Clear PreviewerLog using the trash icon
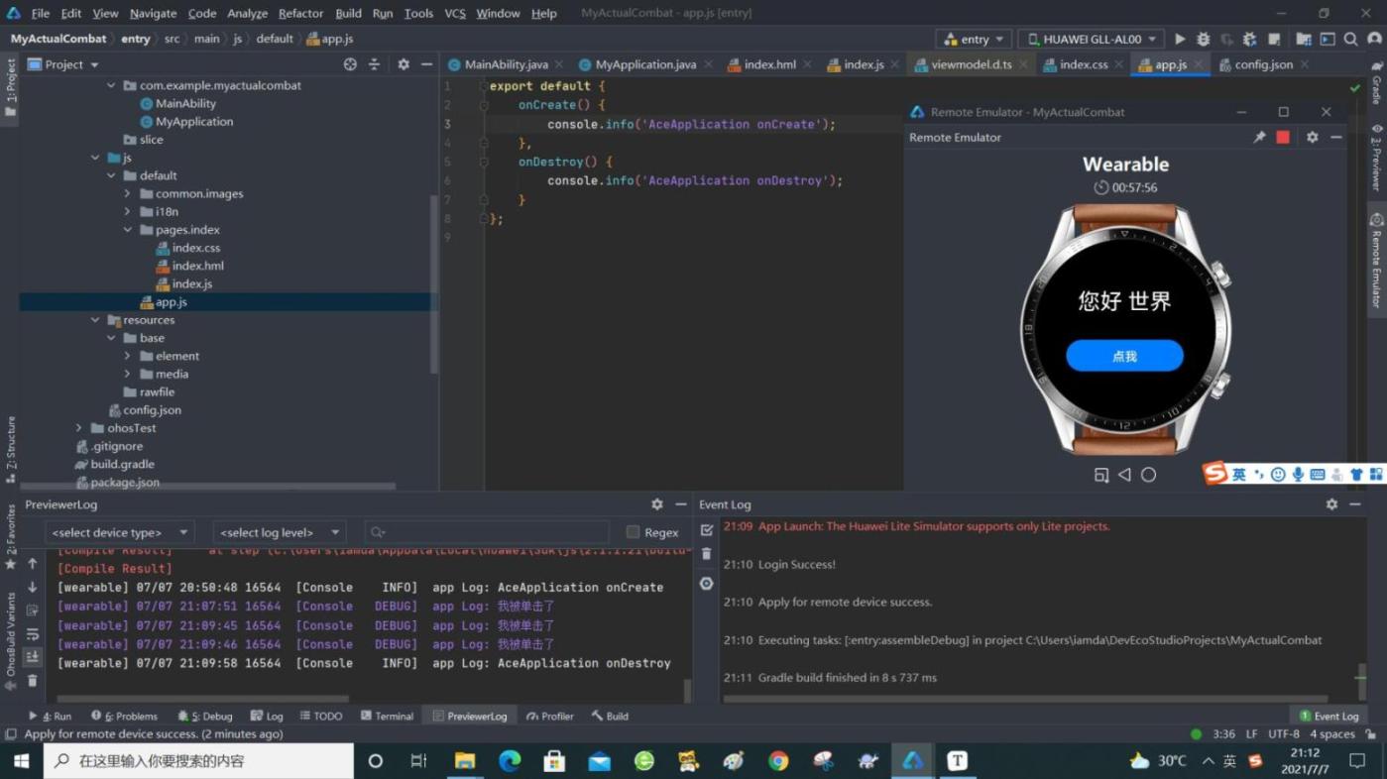The image size is (1387, 779). 32,681
